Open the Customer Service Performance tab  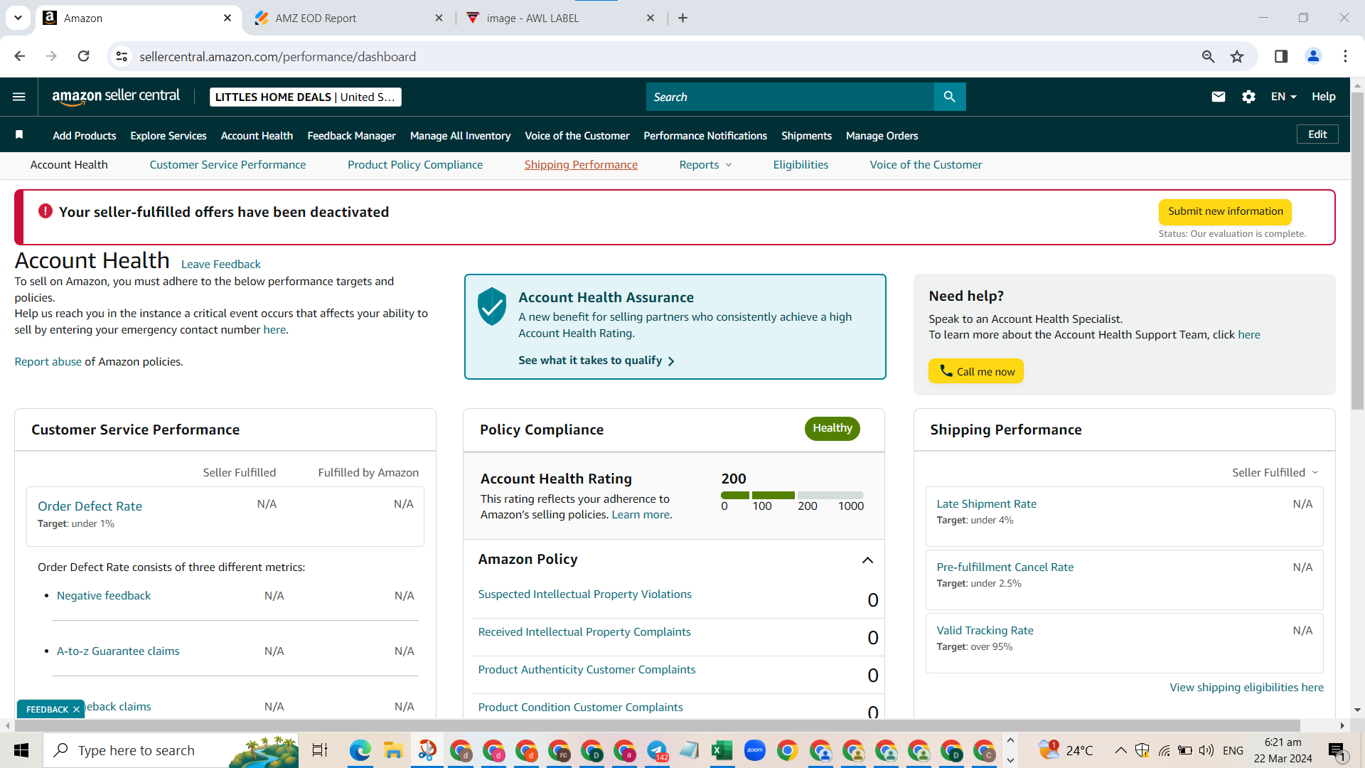pyautogui.click(x=227, y=165)
